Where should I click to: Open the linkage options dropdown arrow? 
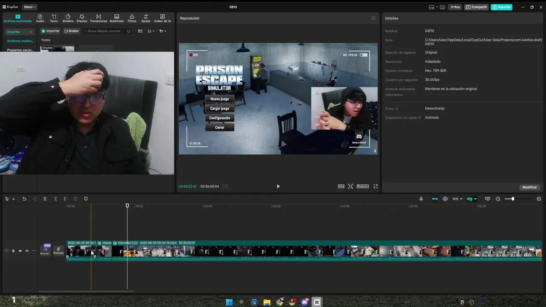click(461, 199)
